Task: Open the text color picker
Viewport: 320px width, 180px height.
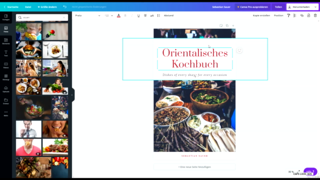Action: click(118, 15)
